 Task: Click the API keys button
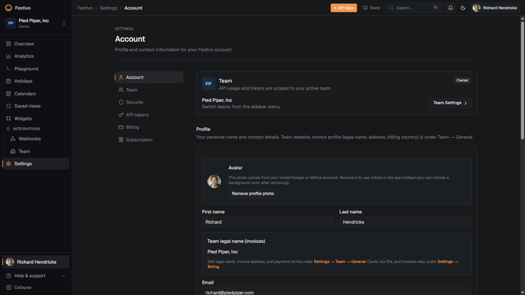(x=344, y=8)
